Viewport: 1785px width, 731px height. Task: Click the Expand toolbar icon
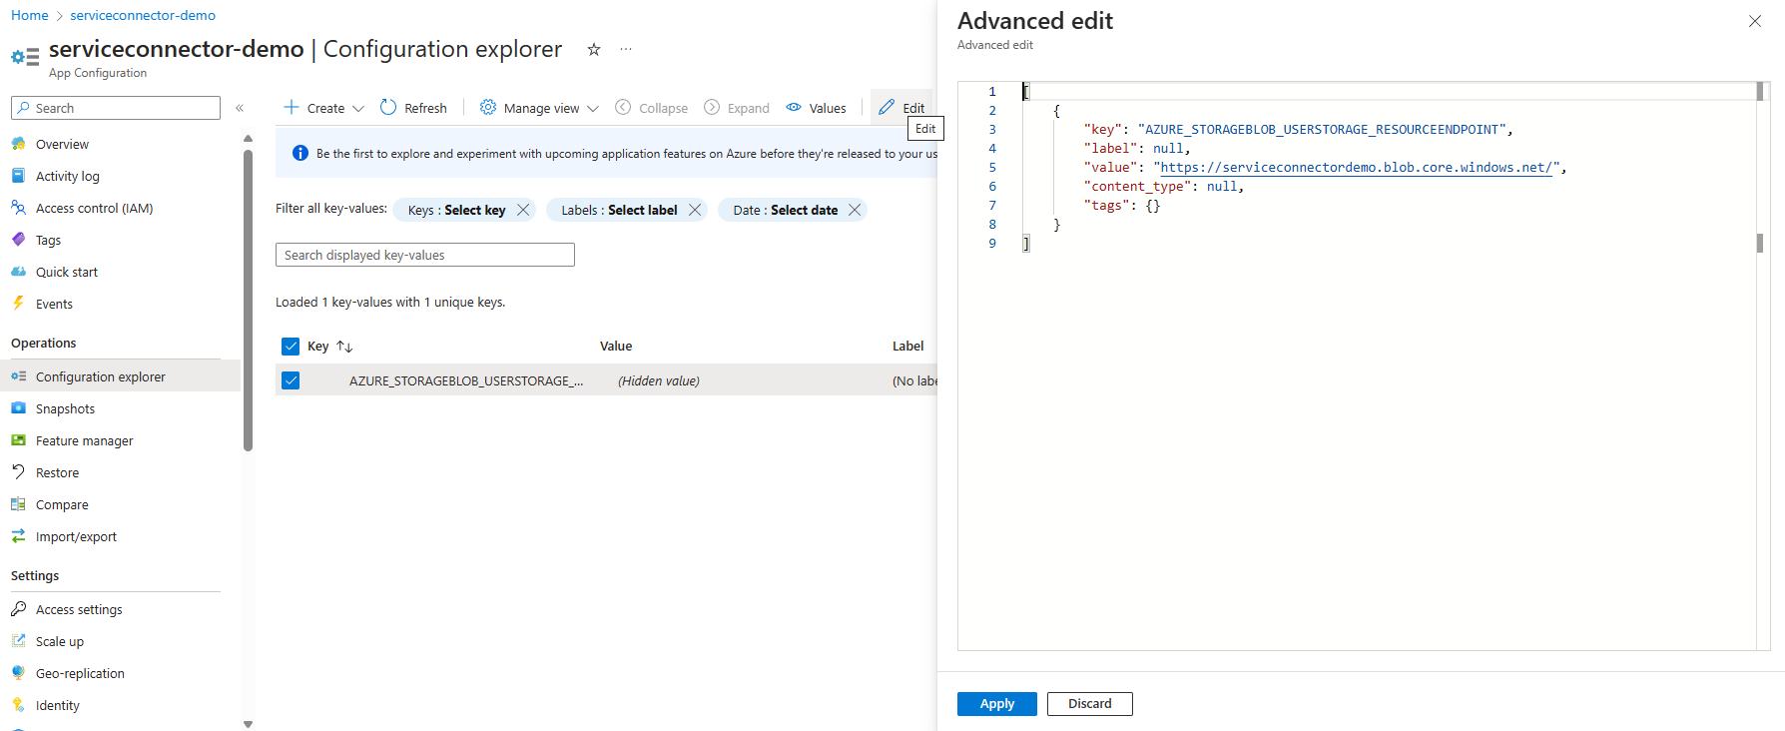[712, 108]
